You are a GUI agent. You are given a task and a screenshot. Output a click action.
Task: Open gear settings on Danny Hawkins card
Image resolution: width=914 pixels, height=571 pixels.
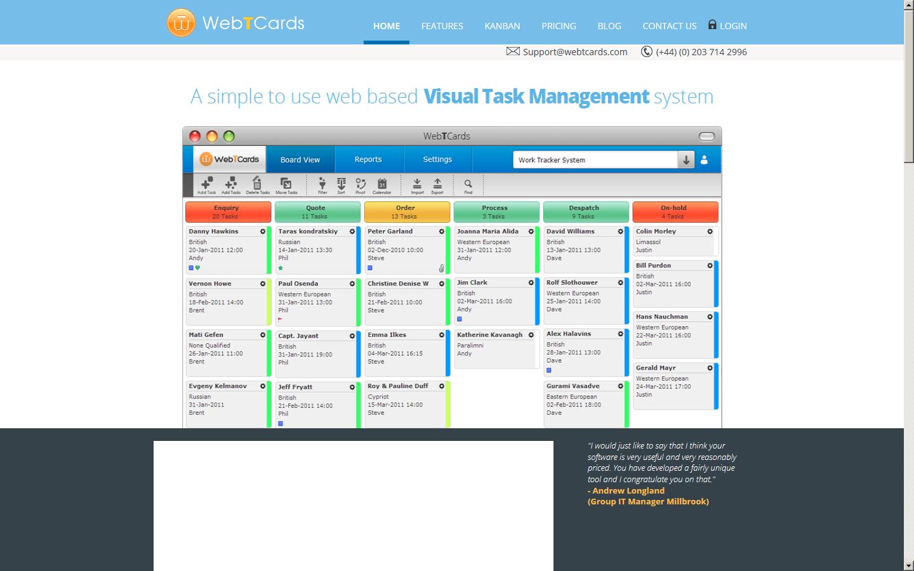[x=263, y=232]
